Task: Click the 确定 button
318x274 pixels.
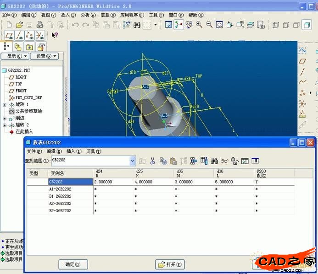Action: click(73, 264)
